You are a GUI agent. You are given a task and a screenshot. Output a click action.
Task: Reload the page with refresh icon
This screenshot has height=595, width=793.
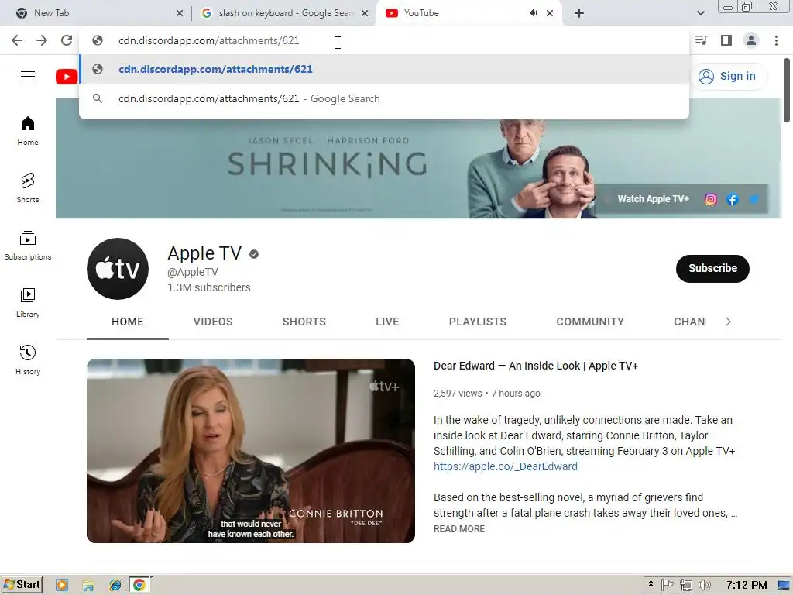click(67, 40)
